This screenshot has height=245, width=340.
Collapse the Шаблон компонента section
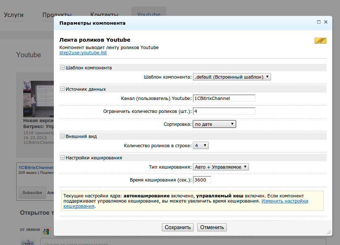pos(62,68)
